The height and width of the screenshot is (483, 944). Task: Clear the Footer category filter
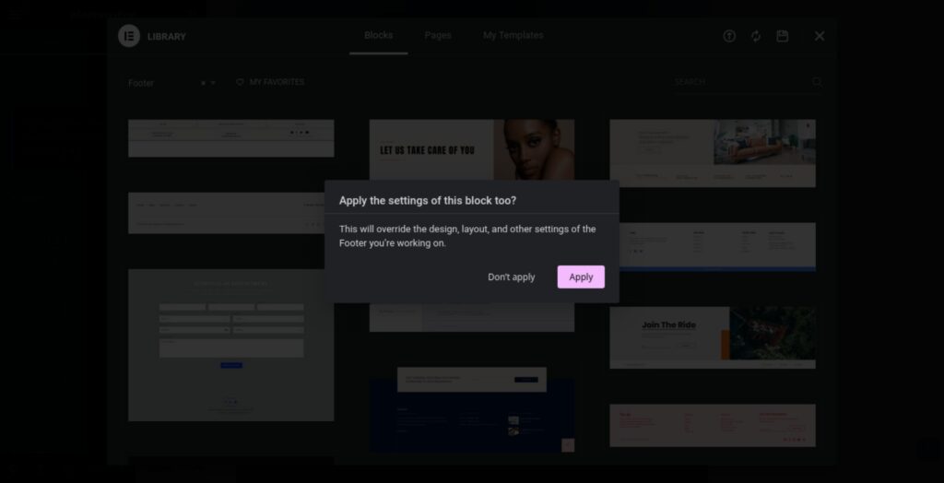(x=203, y=83)
